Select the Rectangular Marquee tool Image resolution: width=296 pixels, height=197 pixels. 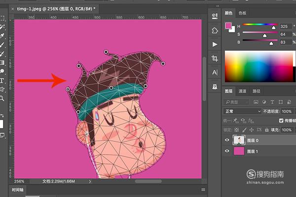coord(2,18)
